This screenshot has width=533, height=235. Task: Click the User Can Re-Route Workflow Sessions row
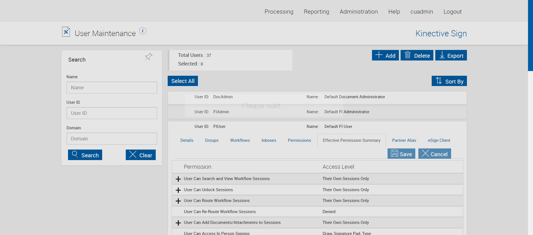(317, 212)
